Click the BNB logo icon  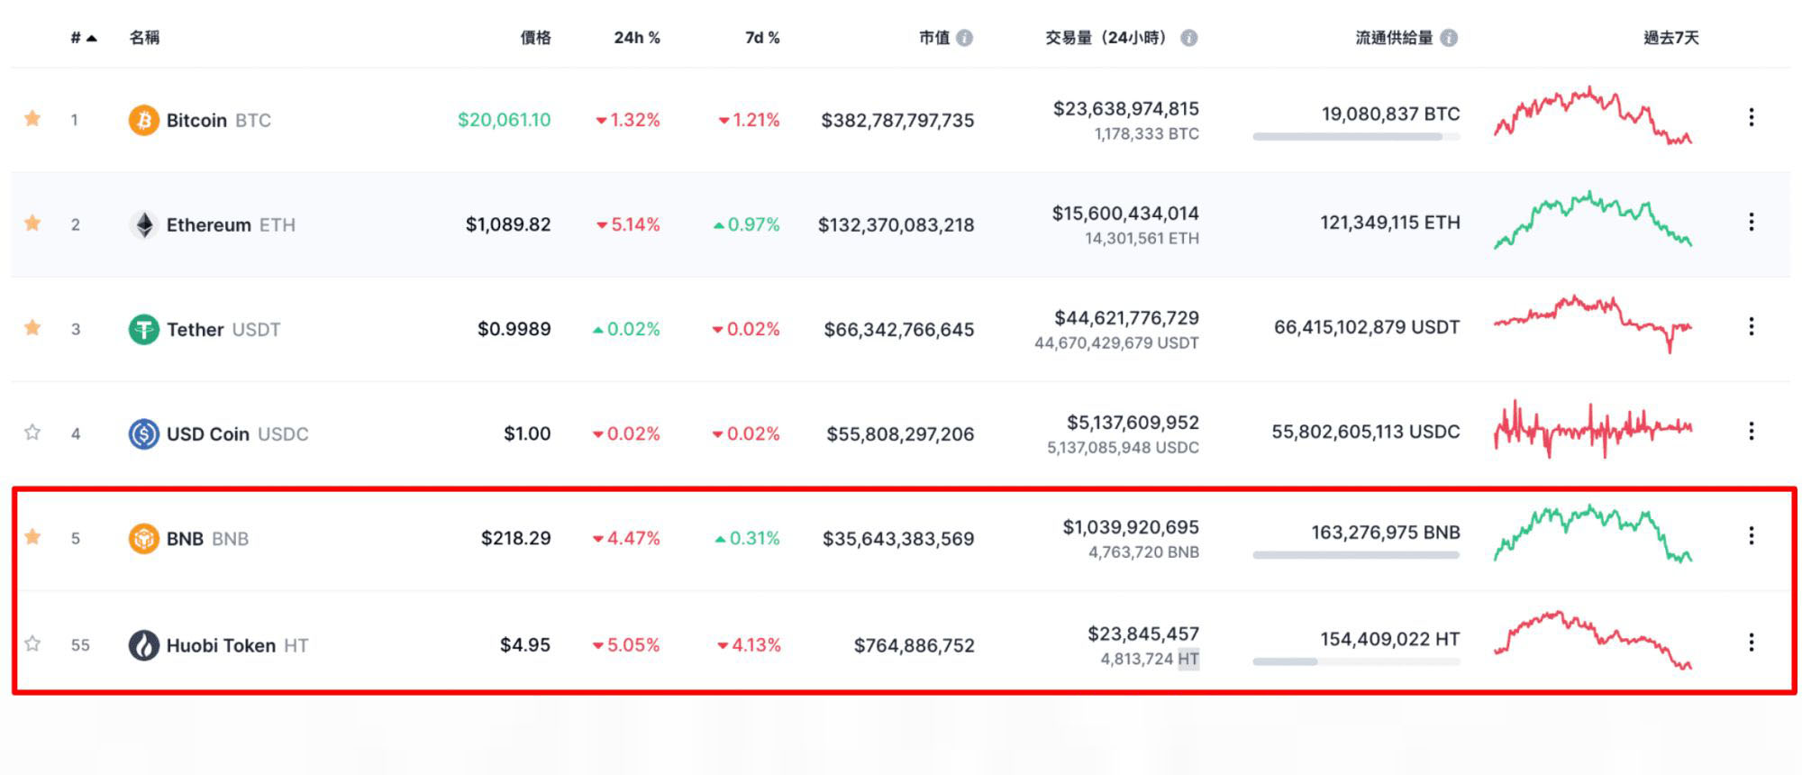click(143, 538)
